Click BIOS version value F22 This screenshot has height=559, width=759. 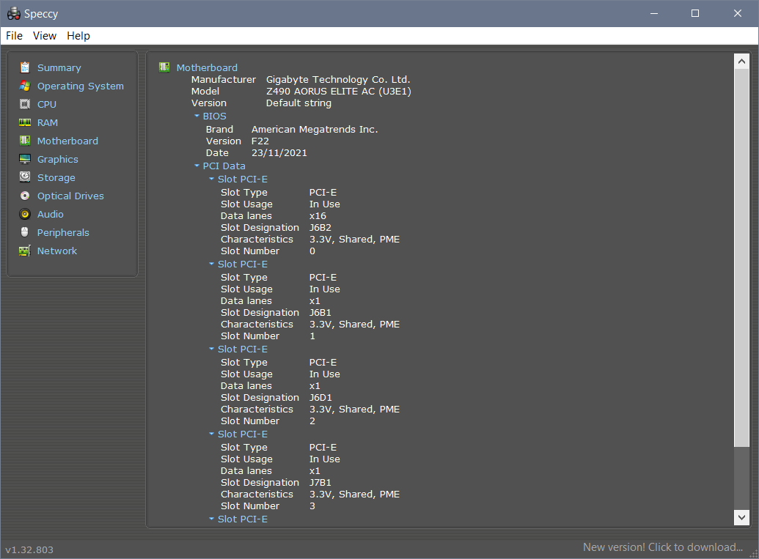tap(260, 141)
